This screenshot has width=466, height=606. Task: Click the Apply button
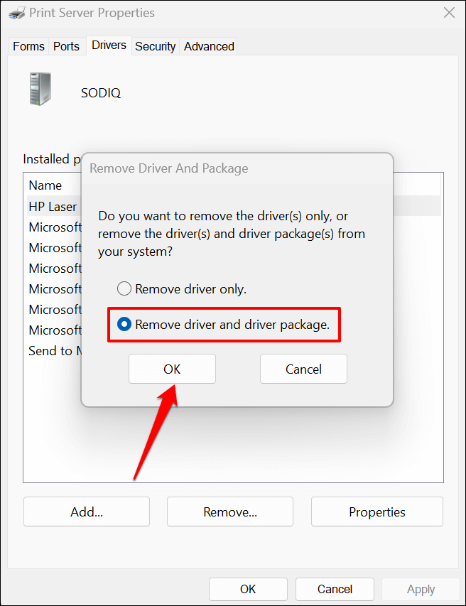pyautogui.click(x=421, y=589)
